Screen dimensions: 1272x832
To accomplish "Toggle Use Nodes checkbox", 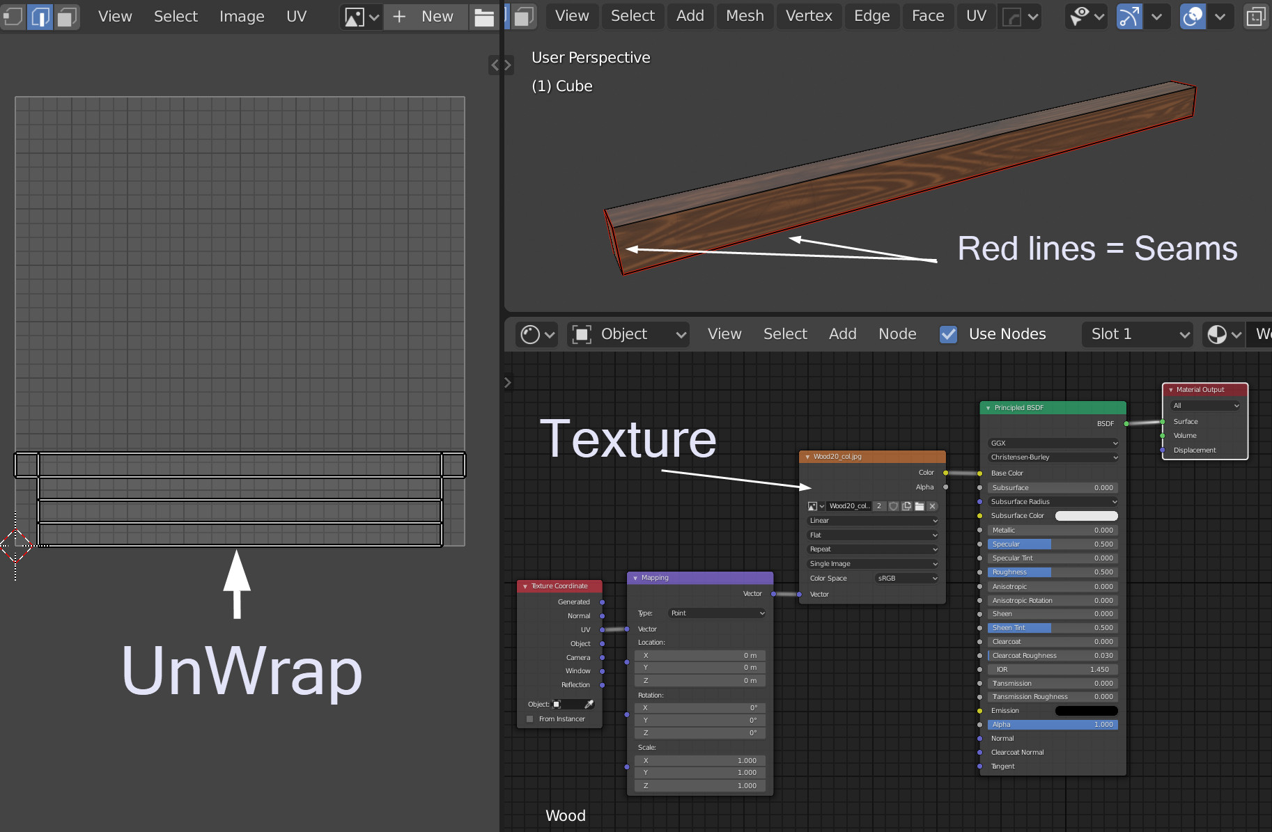I will 948,334.
